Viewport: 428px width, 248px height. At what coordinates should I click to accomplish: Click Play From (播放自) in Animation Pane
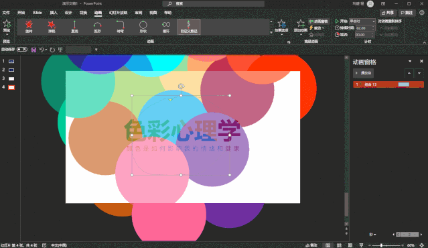coord(363,73)
